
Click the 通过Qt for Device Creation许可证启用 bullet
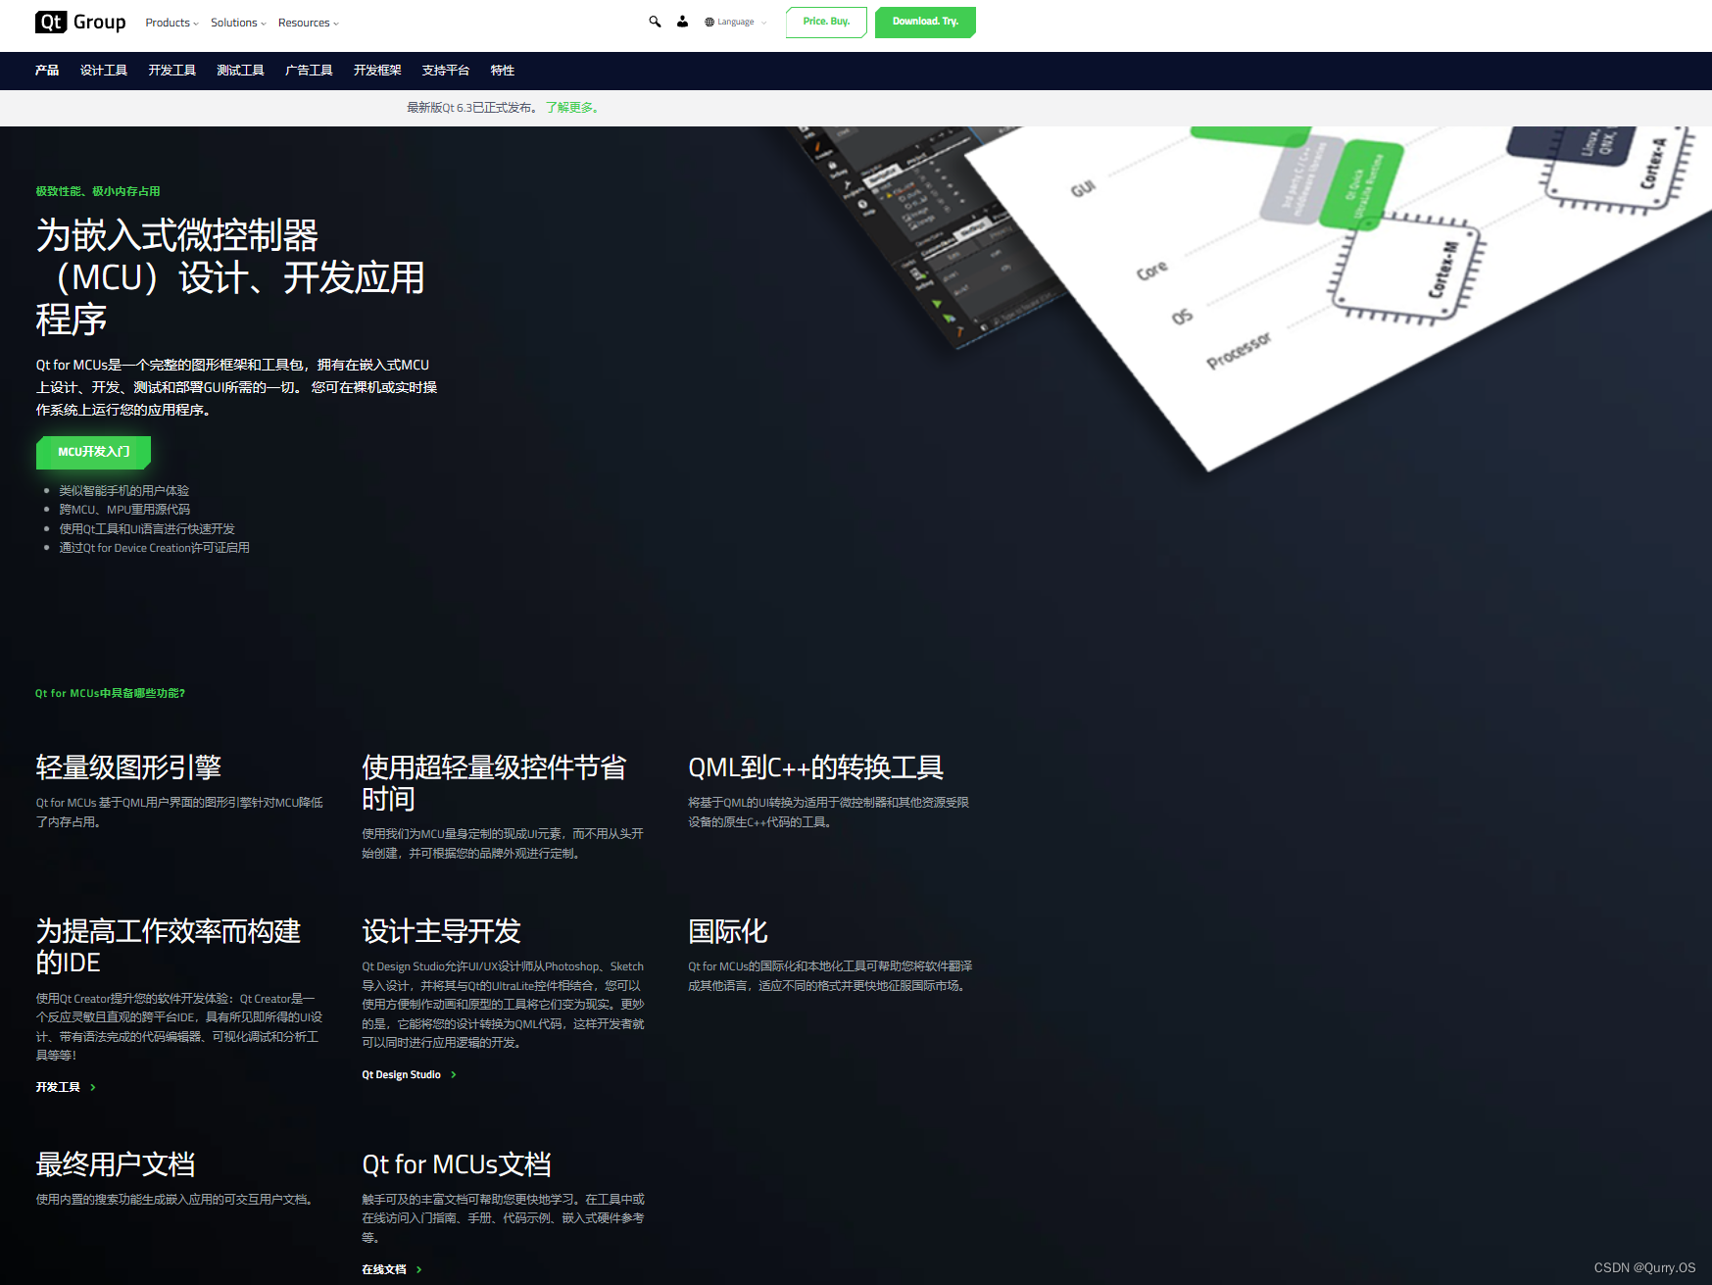(154, 548)
